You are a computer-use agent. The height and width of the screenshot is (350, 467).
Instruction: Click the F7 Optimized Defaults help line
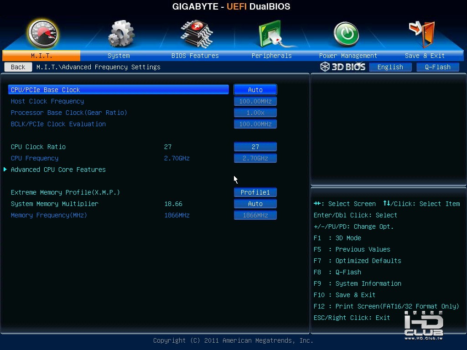pyautogui.click(x=358, y=261)
